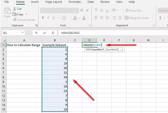168x113 pixels.
Task: Align text right
Action: (x=107, y=18)
